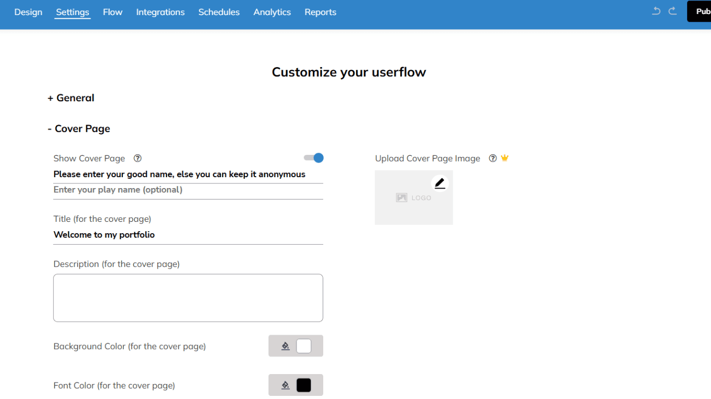711x399 pixels.
Task: Go to the Integrations tab
Action: coord(160,12)
